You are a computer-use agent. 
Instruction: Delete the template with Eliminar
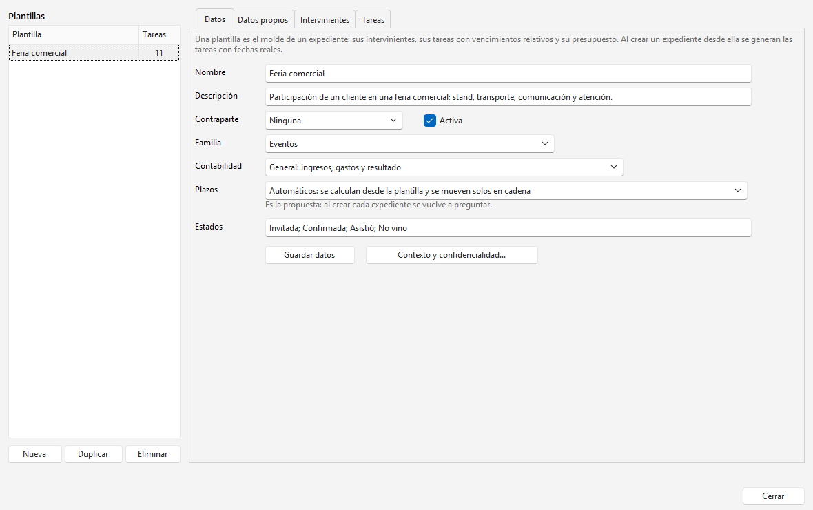(152, 454)
